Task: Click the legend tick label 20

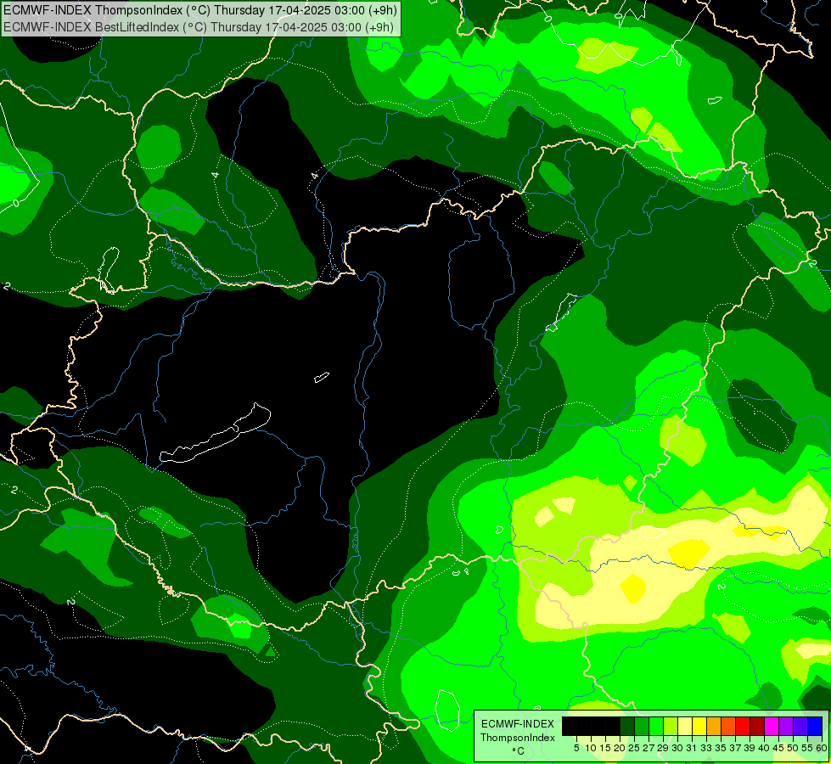Action: point(620,748)
